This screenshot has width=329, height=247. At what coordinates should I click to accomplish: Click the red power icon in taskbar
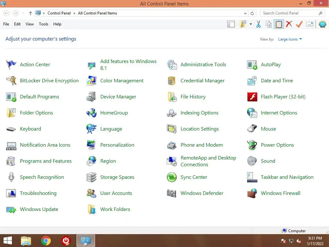(66, 241)
